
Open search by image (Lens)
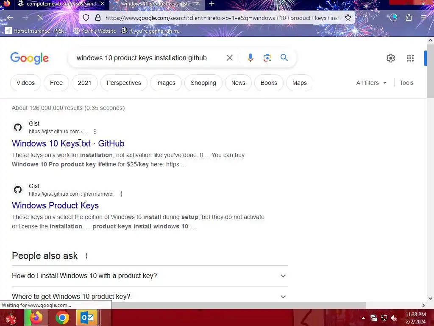click(267, 58)
